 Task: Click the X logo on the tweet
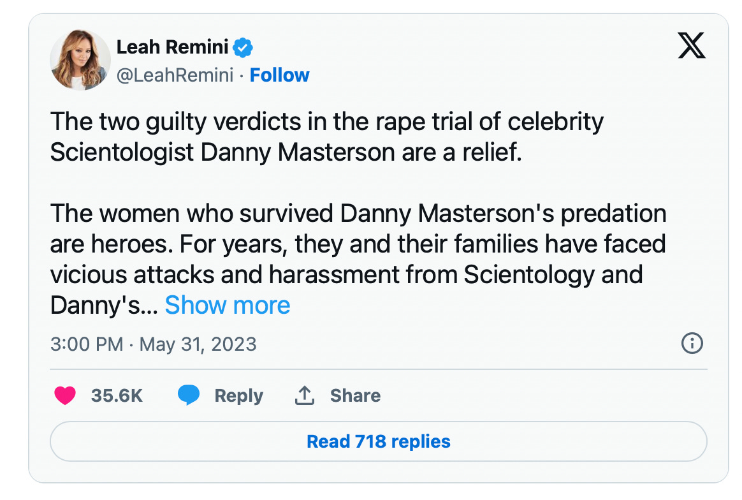pyautogui.click(x=691, y=47)
